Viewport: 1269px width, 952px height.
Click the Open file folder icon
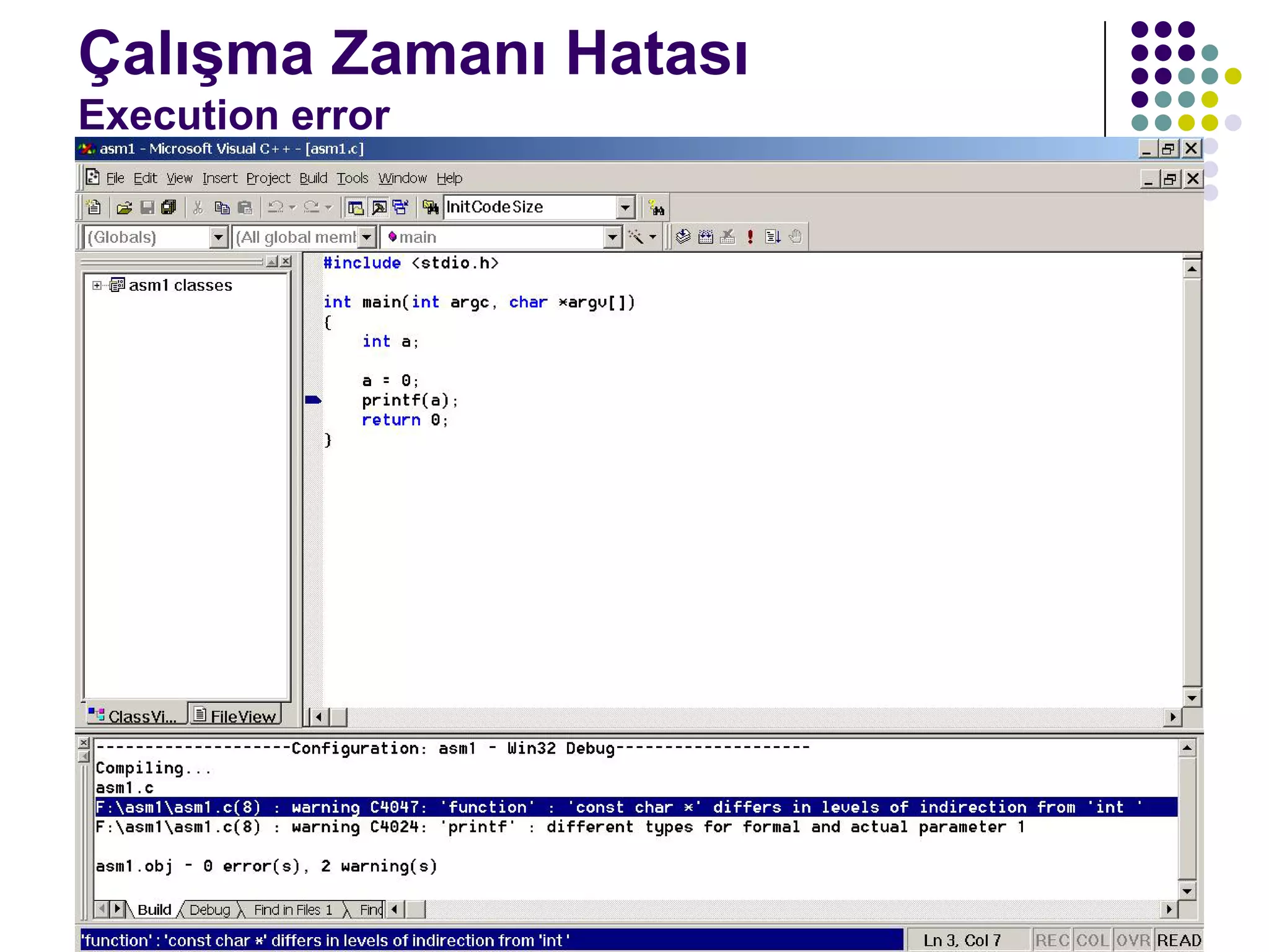[124, 208]
